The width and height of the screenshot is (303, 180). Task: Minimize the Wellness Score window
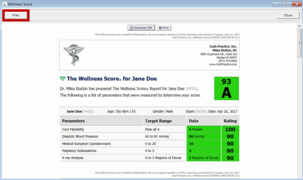point(277,4)
